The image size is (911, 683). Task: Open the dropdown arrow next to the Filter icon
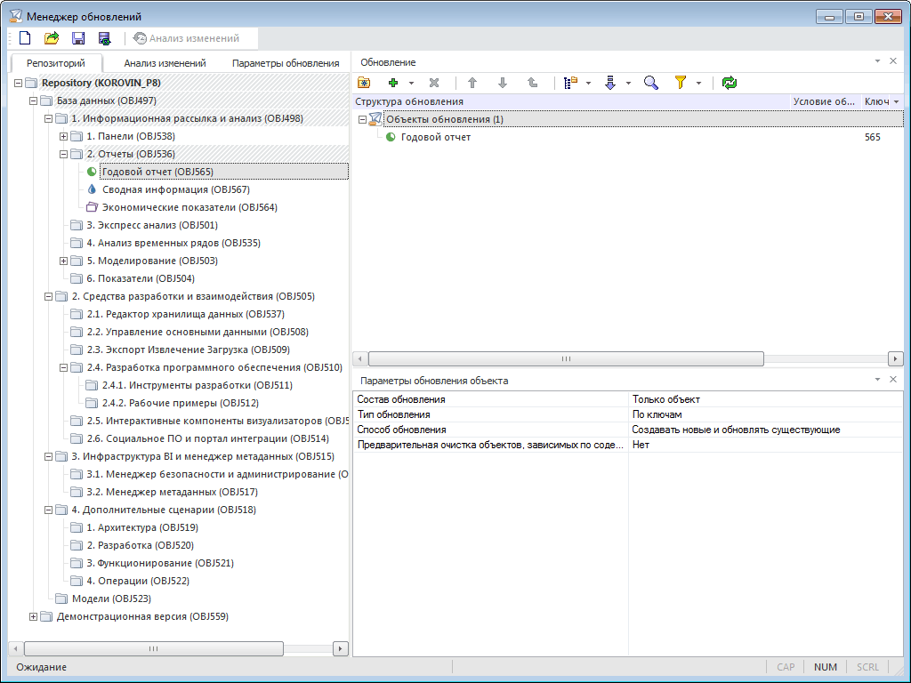(x=699, y=83)
